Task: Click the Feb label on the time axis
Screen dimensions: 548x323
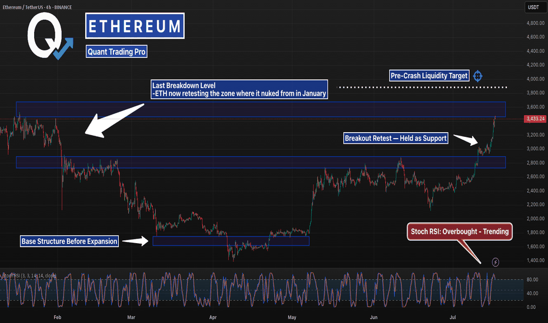Action: point(57,317)
